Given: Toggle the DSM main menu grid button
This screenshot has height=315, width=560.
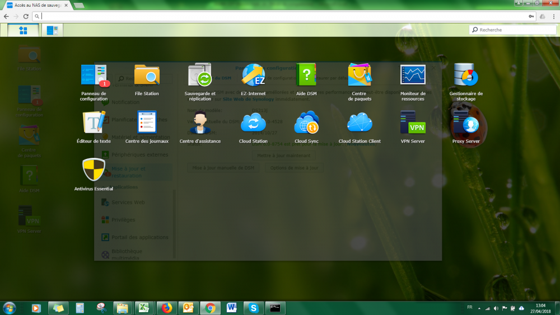Looking at the screenshot, I should pos(23,30).
